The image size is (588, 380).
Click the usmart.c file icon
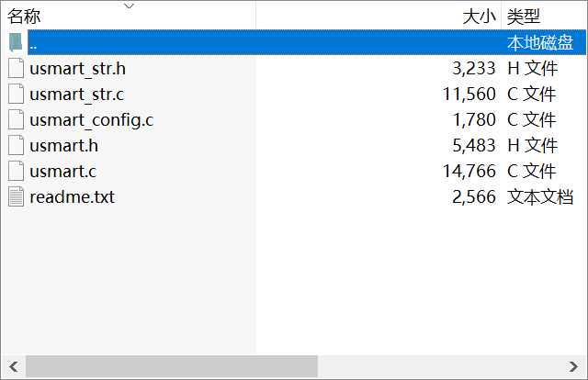pyautogui.click(x=16, y=171)
